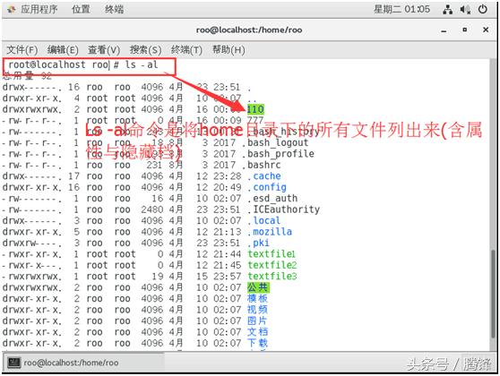Viewport: 500px width, 376px height.
Task: Click the highlighted 110 directory name
Action: click(255, 109)
